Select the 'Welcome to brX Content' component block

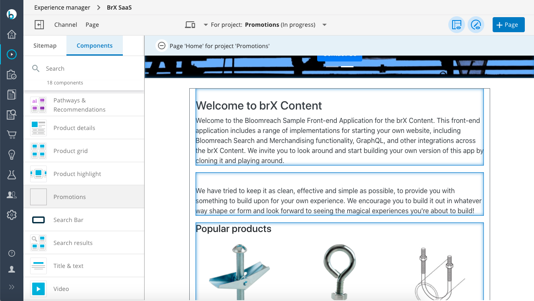point(340,127)
